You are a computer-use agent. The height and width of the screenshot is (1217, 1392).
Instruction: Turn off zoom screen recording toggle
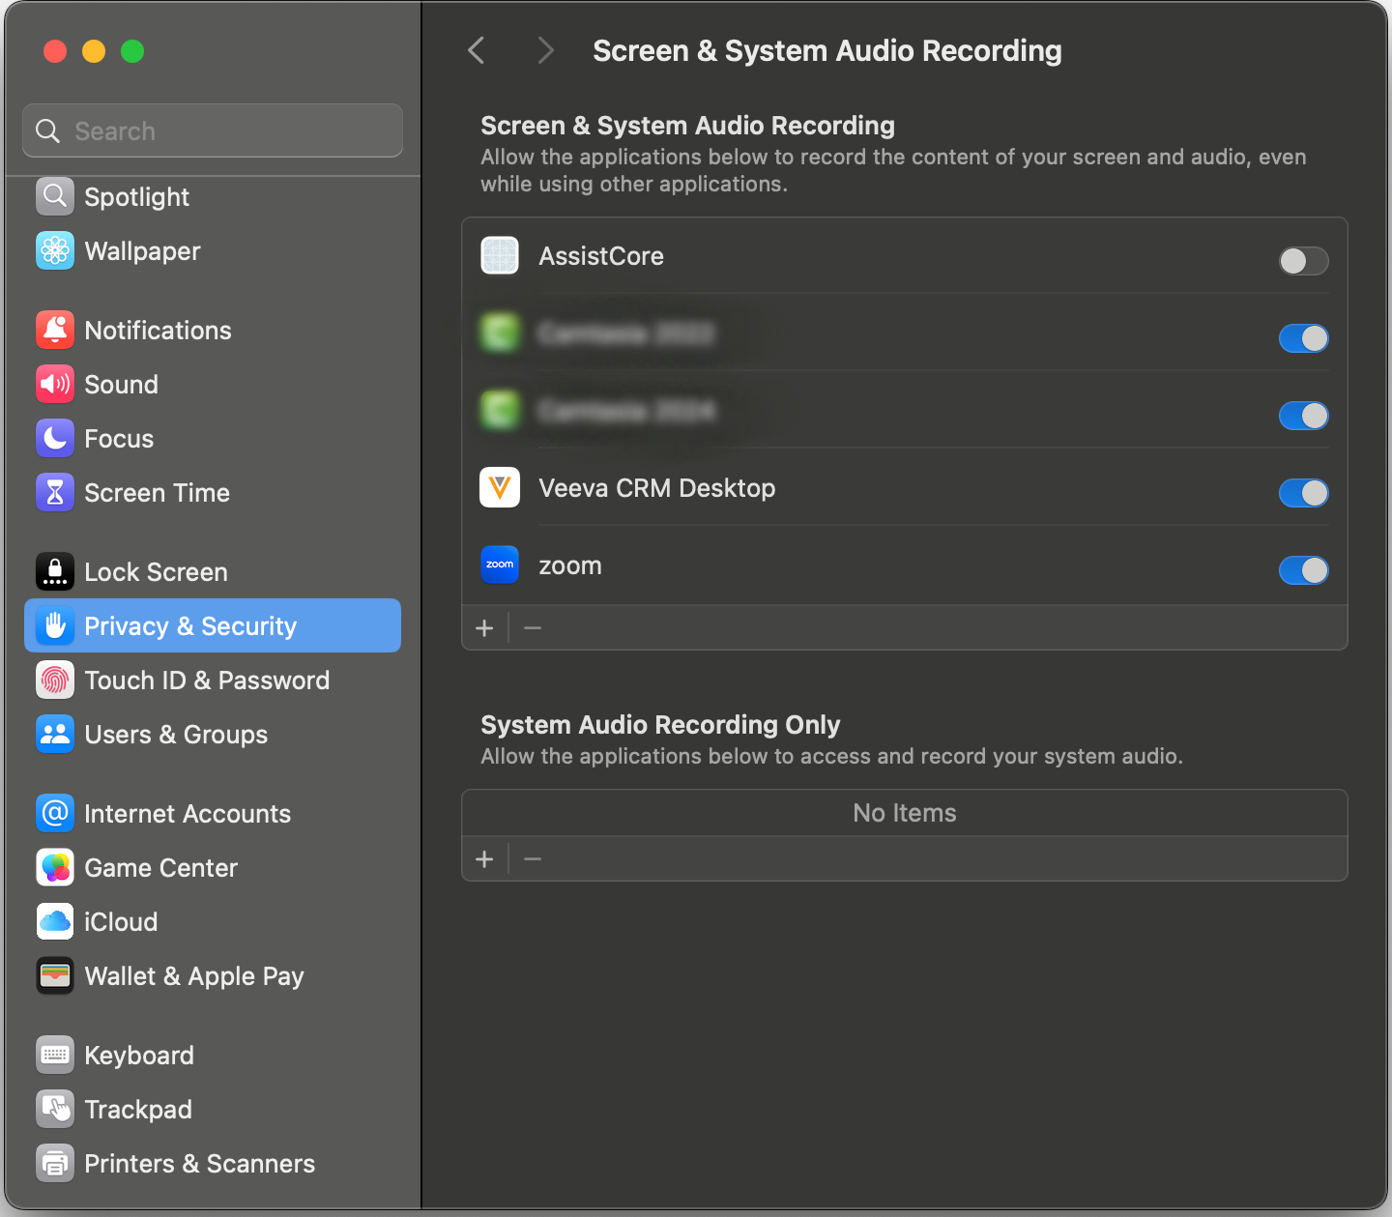tap(1303, 570)
